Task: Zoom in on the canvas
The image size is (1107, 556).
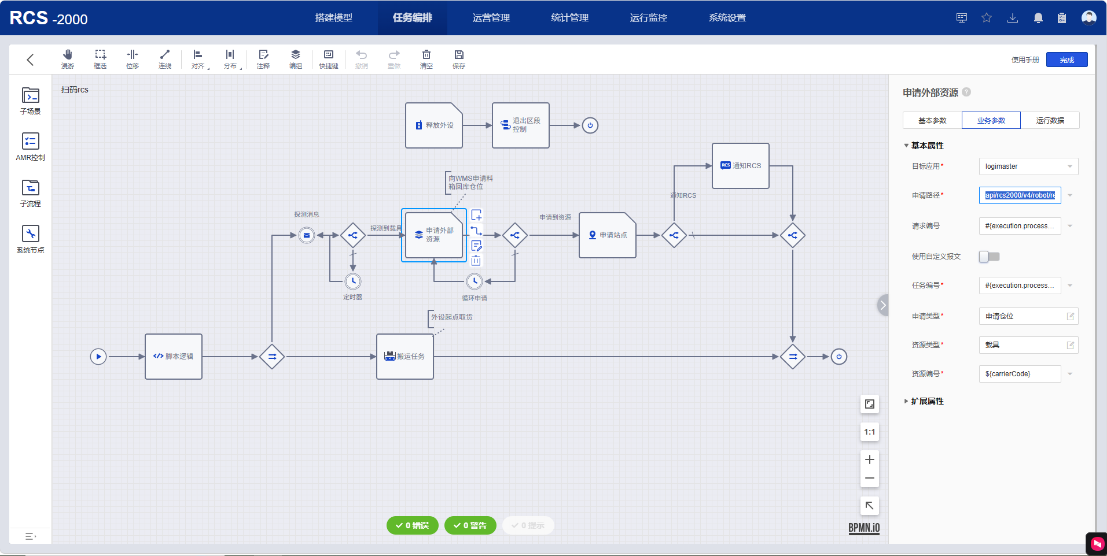Action: (870, 459)
